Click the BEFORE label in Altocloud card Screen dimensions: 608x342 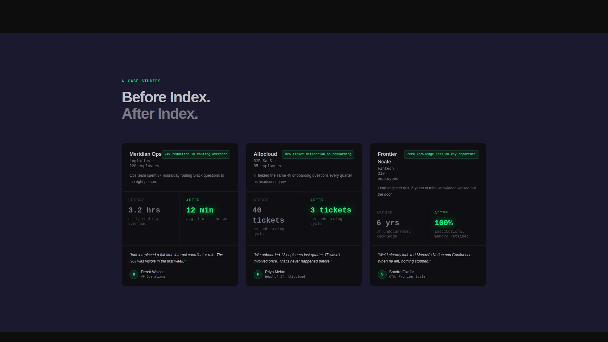[x=261, y=200]
